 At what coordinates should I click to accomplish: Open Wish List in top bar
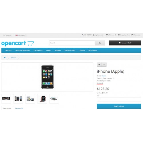(x=111, y=35)
